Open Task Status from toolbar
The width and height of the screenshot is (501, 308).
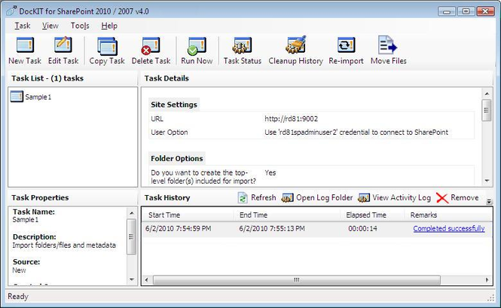[x=242, y=51]
